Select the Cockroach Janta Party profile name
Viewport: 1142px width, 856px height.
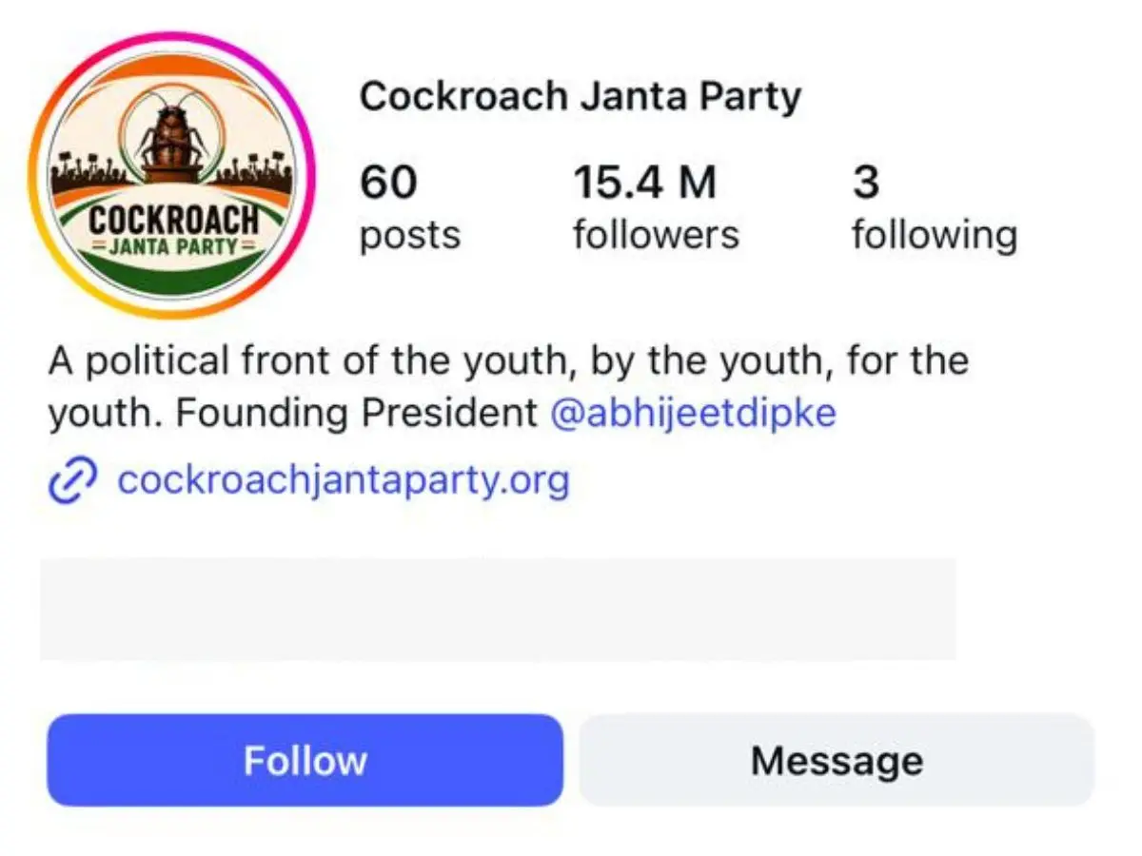581,97
